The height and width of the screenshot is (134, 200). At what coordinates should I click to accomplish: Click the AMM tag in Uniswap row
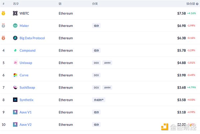point(107,63)
